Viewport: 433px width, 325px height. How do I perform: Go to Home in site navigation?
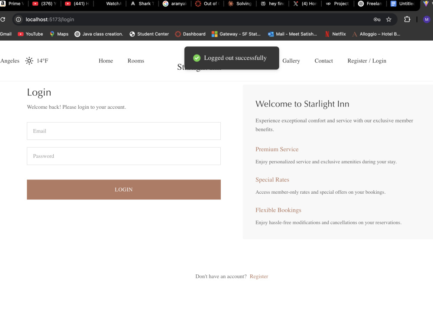106,61
